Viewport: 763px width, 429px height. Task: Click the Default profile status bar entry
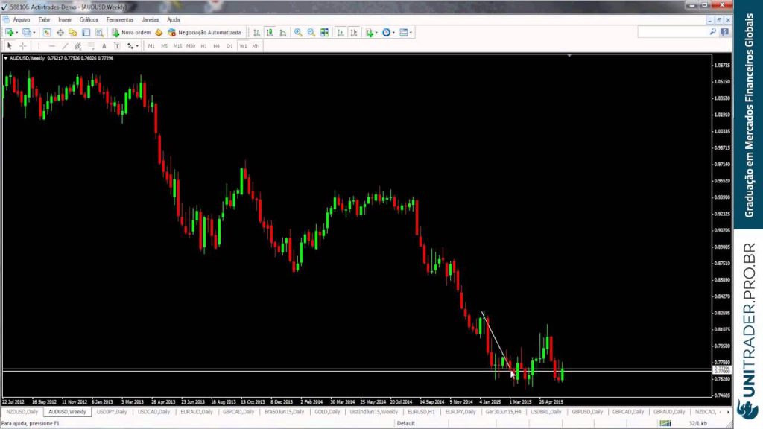pos(405,423)
